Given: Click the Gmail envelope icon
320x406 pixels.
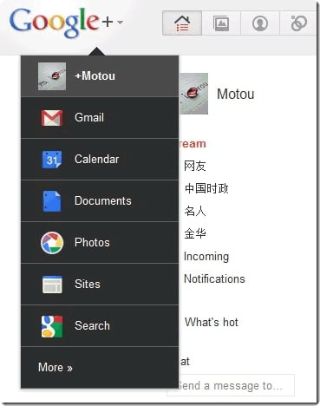Looking at the screenshot, I should (52, 118).
